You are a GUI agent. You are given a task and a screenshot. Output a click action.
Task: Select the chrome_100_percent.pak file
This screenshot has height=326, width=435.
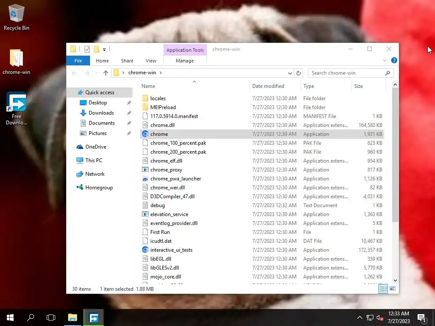[178, 143]
